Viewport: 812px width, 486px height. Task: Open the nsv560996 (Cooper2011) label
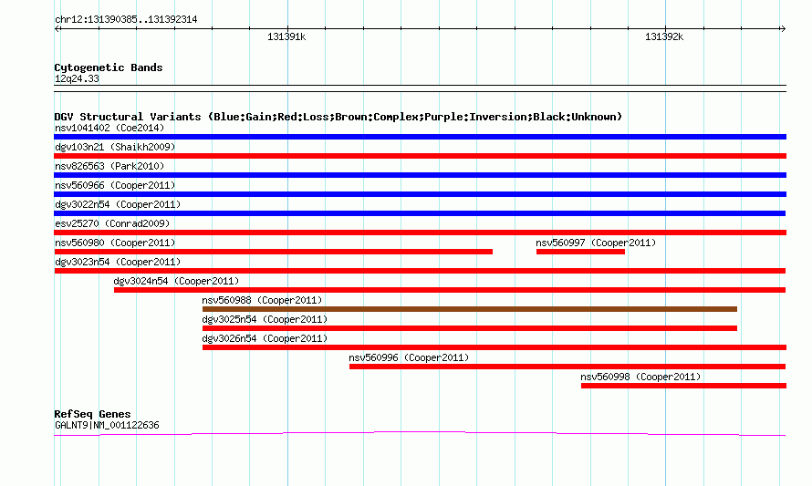pyautogui.click(x=409, y=357)
